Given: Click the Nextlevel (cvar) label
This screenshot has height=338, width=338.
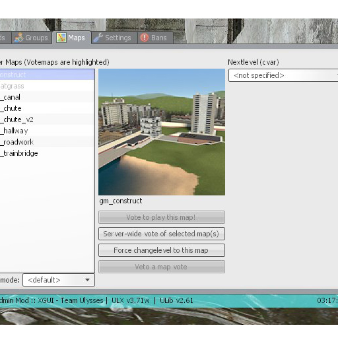Looking at the screenshot, I should tap(253, 62).
